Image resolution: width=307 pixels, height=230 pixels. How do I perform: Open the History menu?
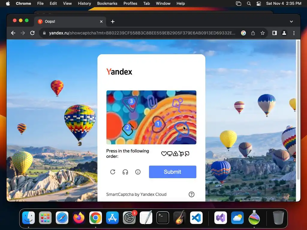(84, 4)
